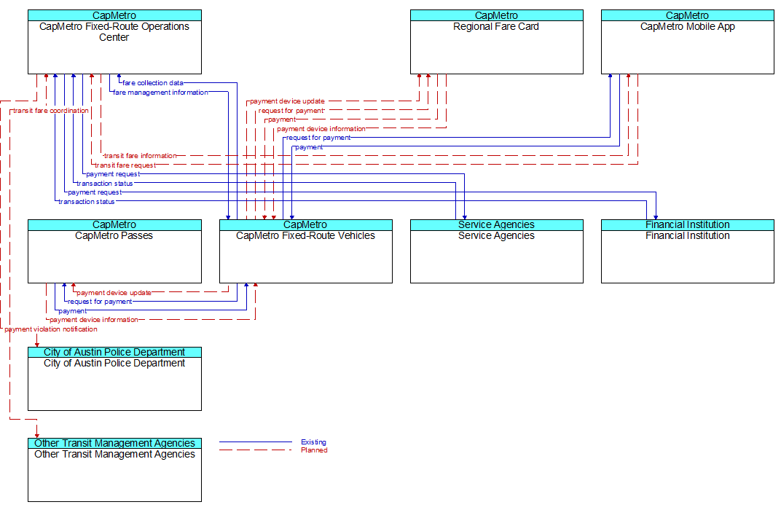Select the 'Planned' legend label
The width and height of the screenshot is (781, 510).
pyautogui.click(x=314, y=450)
